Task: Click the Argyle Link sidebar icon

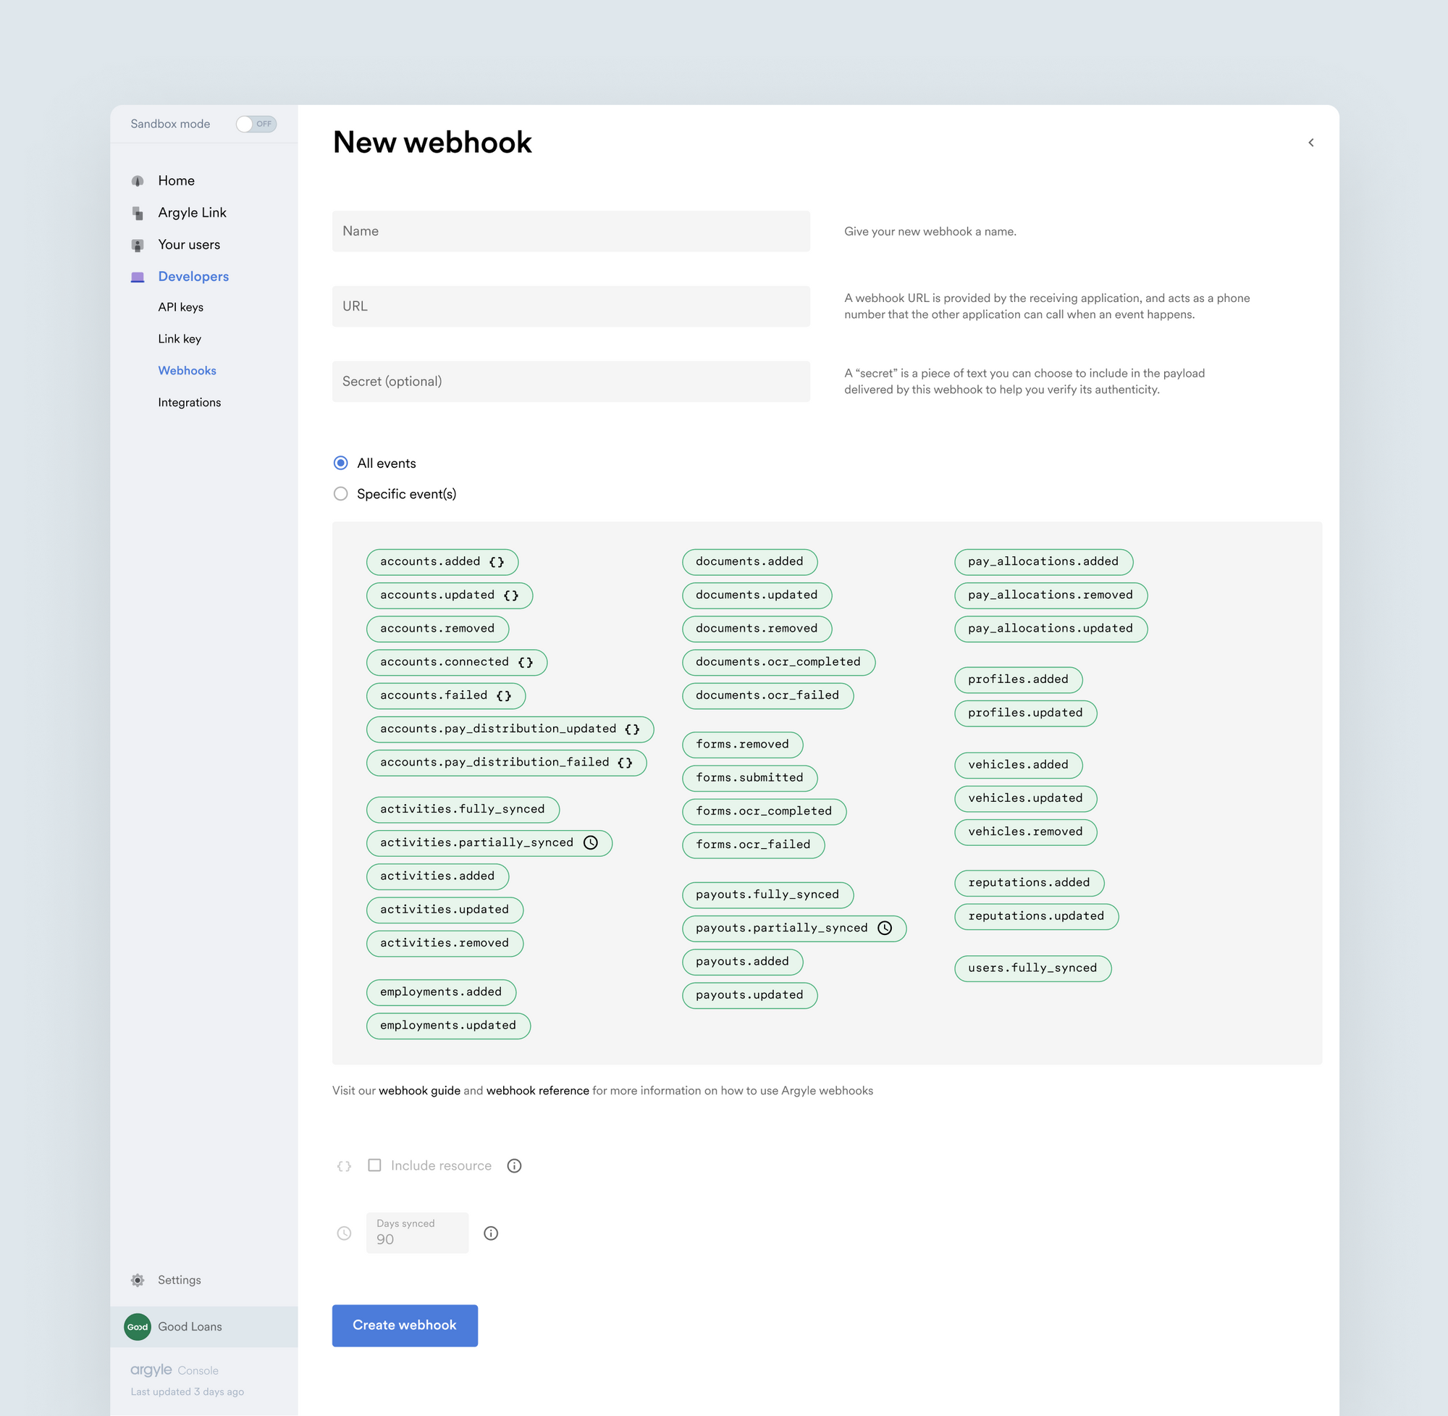Action: click(x=138, y=214)
